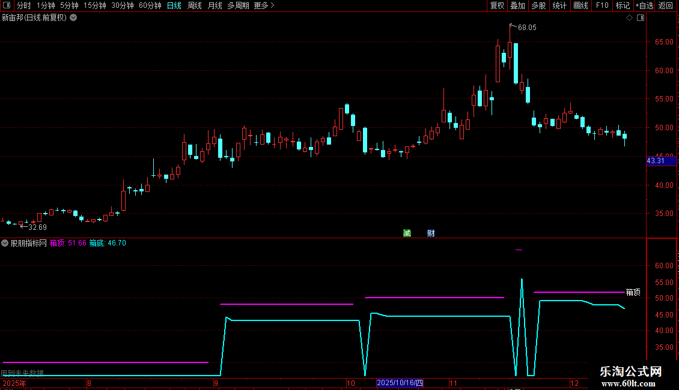
Task: Click the diamond icon above the chart
Action: coord(629,18)
